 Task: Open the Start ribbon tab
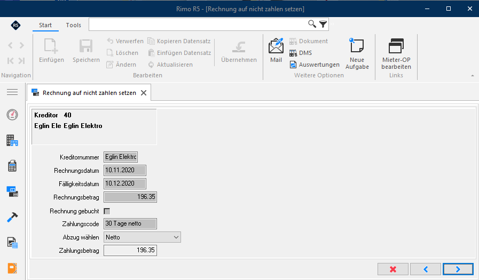[45, 25]
